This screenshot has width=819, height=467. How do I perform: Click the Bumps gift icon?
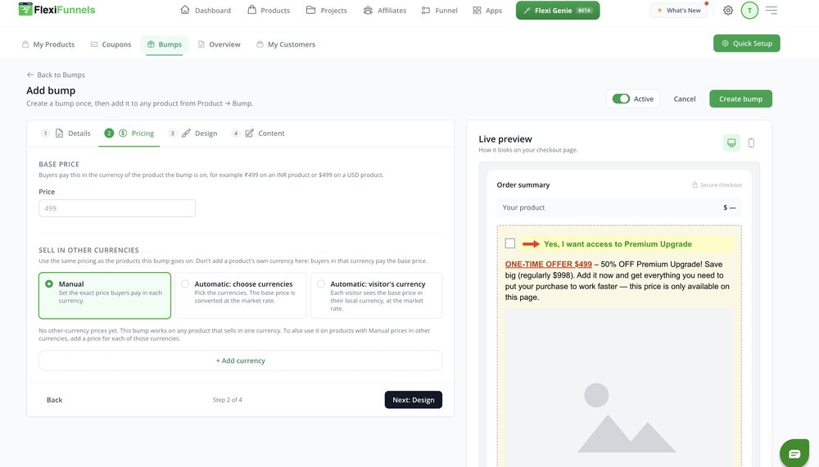(151, 44)
